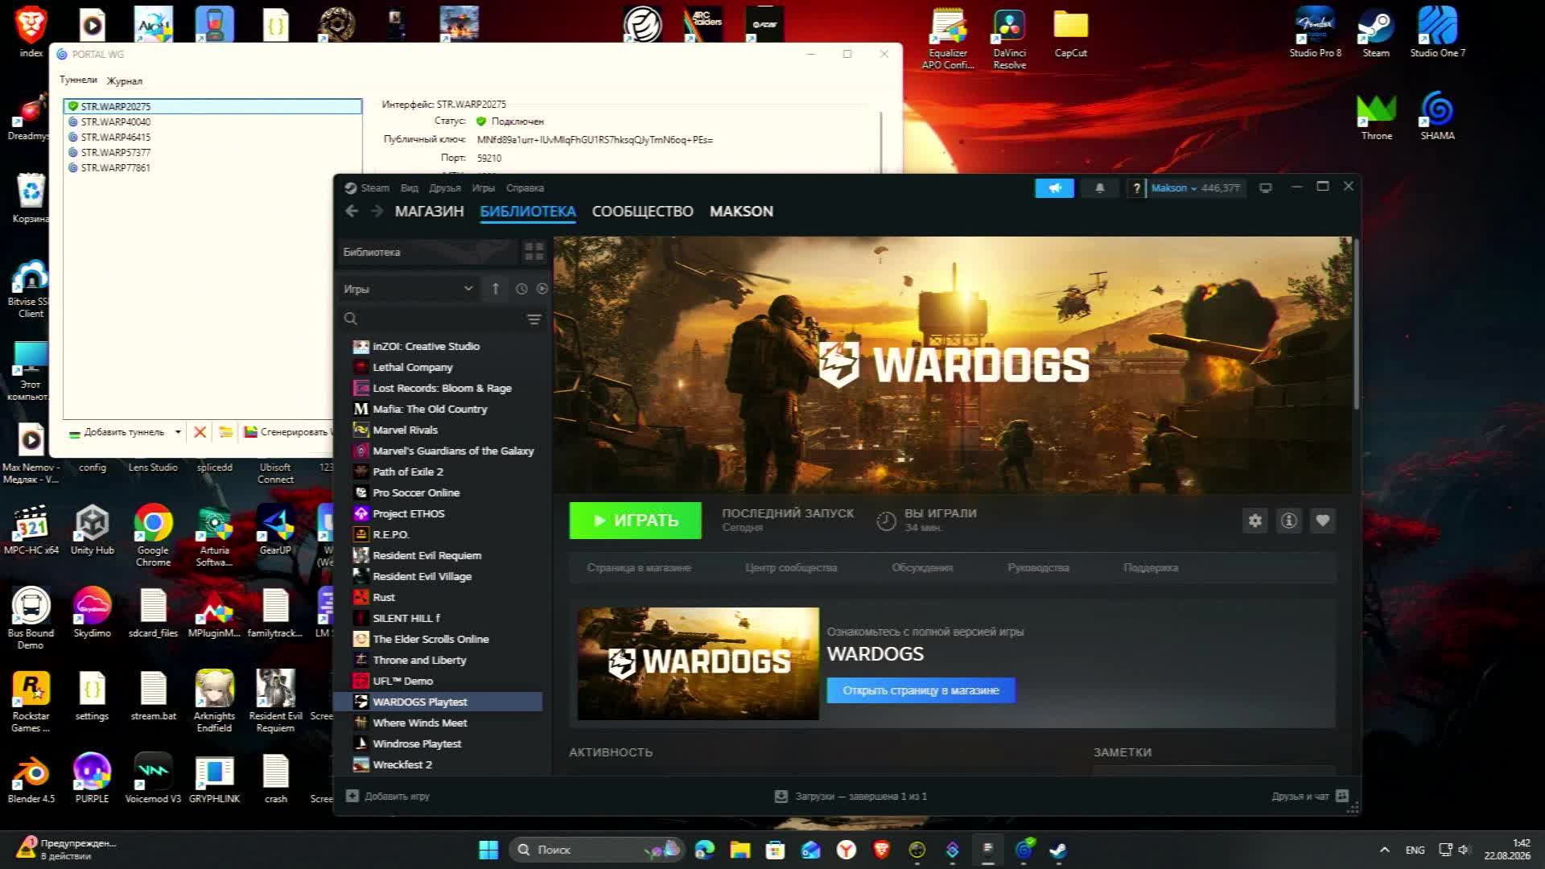The height and width of the screenshot is (869, 1545).
Task: Open the Поддержка link
Action: click(1151, 568)
